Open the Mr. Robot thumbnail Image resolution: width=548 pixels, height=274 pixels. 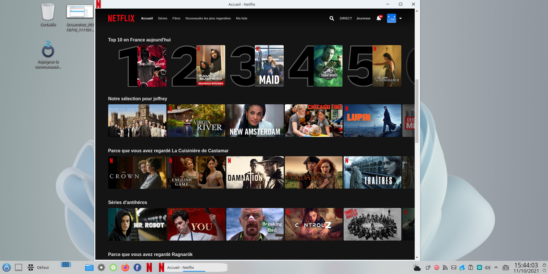137,224
